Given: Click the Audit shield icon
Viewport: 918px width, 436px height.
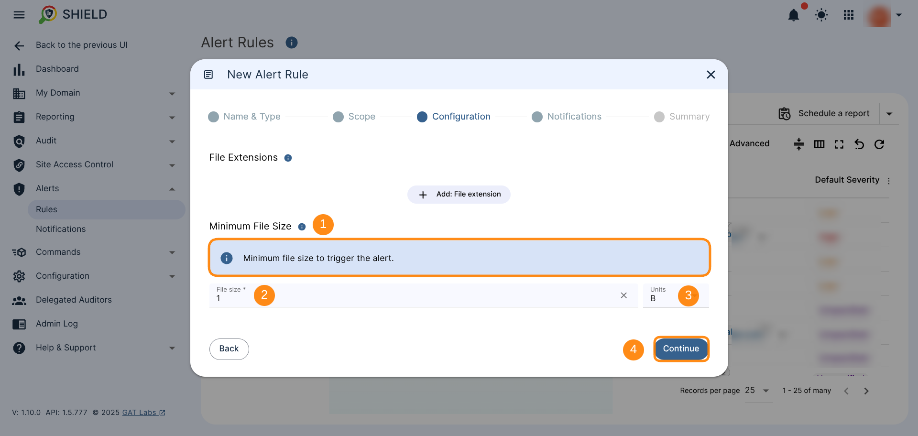Looking at the screenshot, I should (x=19, y=141).
